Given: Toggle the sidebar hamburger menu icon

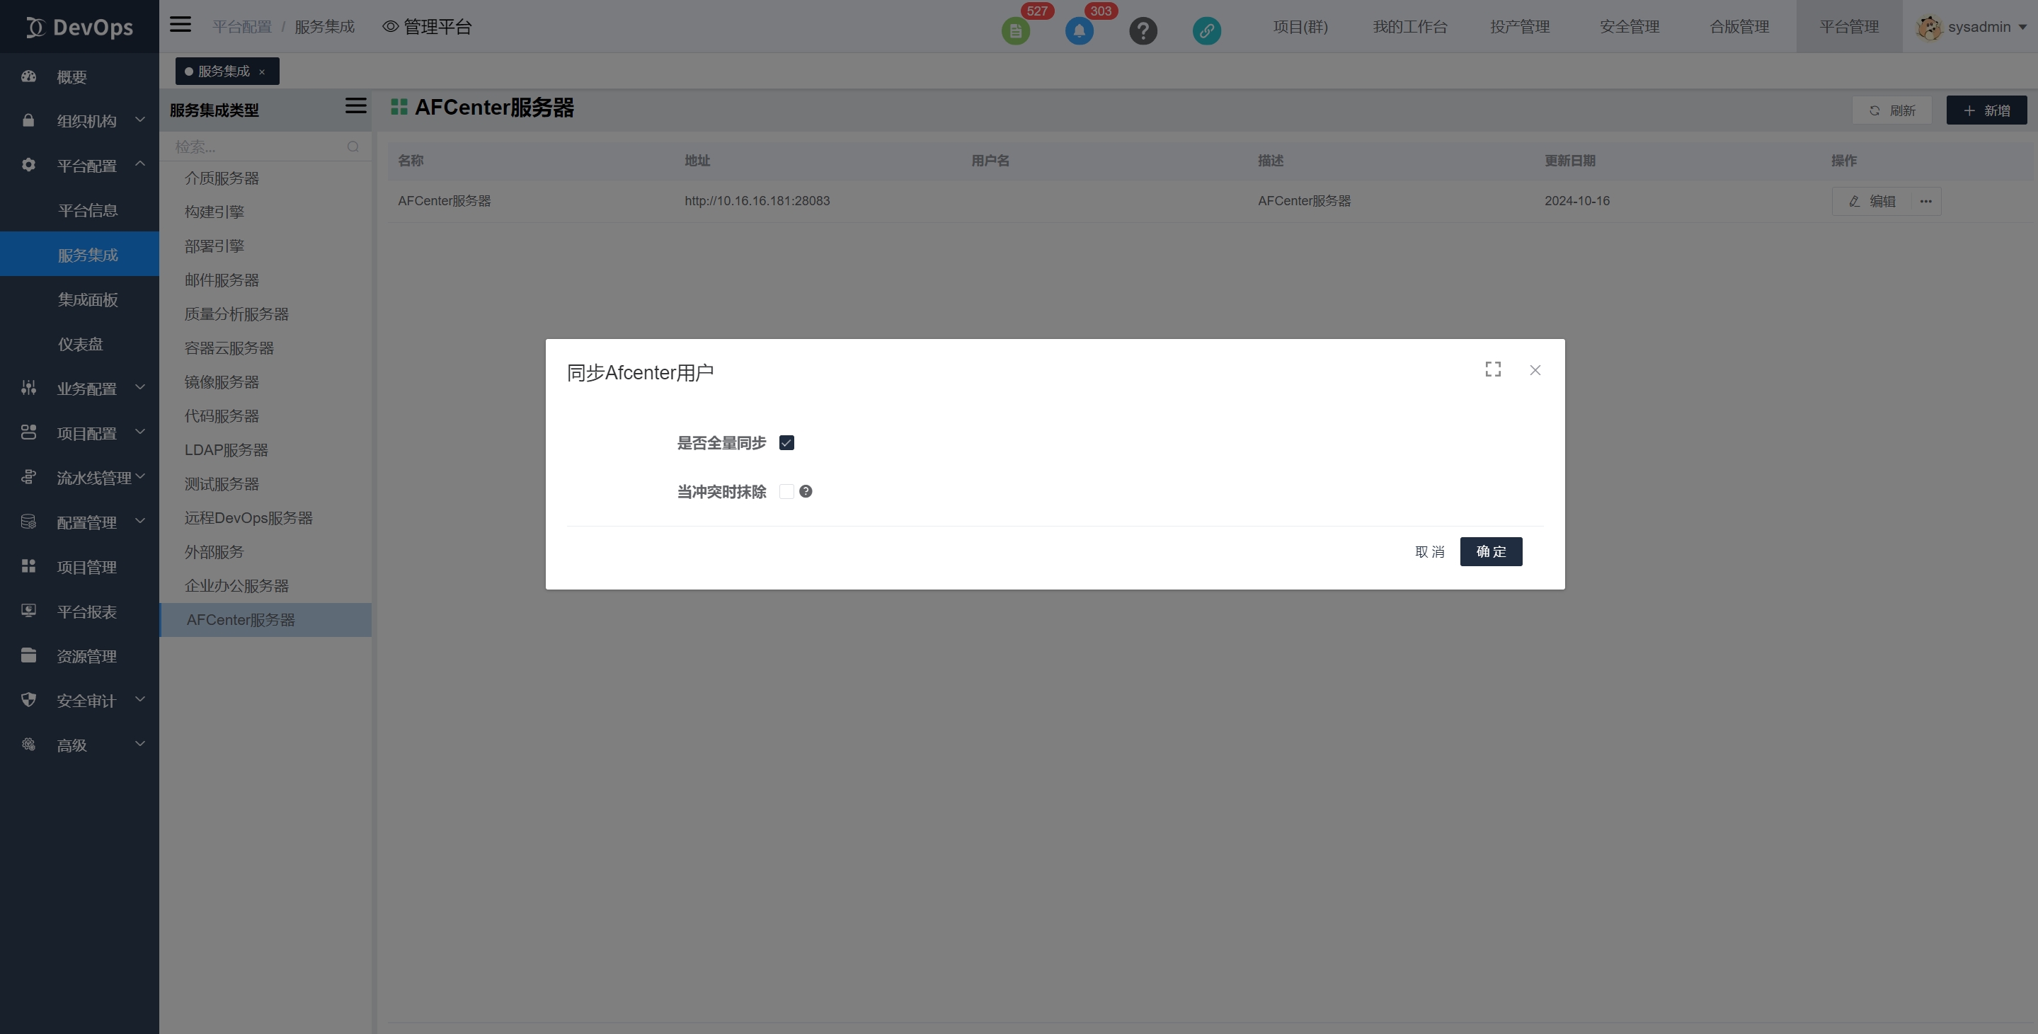Looking at the screenshot, I should [x=181, y=25].
